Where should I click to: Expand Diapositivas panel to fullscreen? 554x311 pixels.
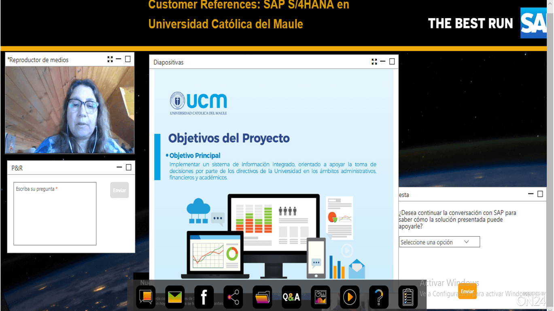(374, 62)
